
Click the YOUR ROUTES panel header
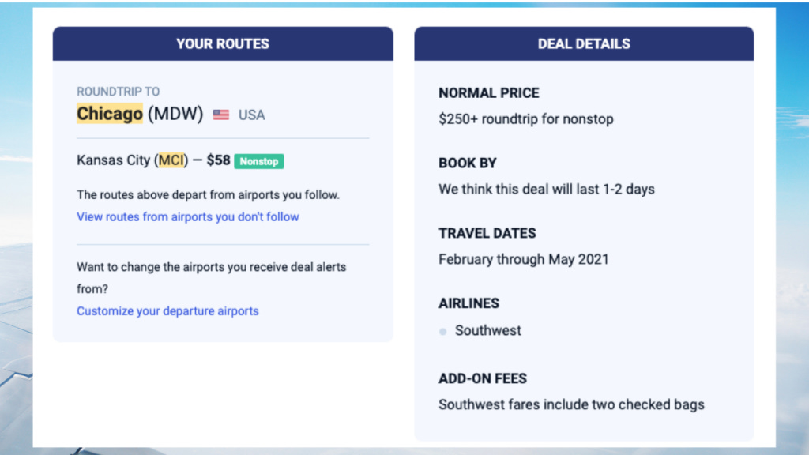(x=223, y=43)
